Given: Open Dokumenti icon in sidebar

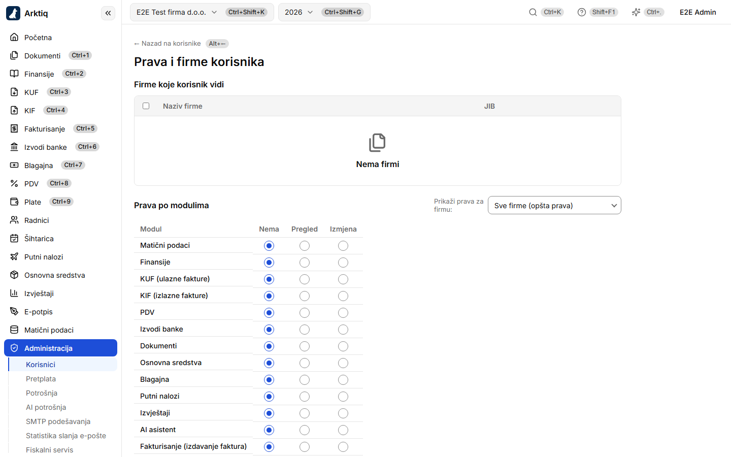Looking at the screenshot, I should (14, 55).
